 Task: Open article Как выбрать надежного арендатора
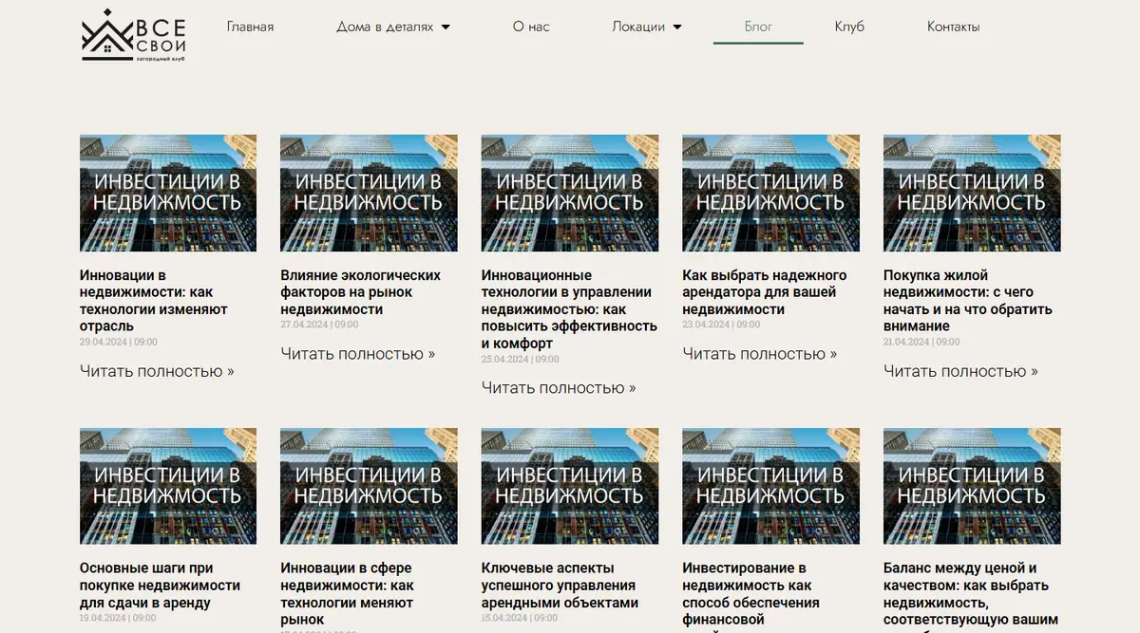point(764,292)
